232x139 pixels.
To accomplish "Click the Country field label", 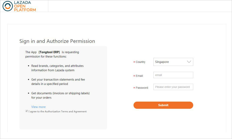I will click(x=140, y=62).
